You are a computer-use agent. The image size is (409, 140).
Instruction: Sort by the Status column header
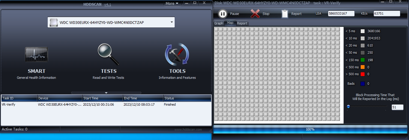pyautogui.click(x=187, y=98)
